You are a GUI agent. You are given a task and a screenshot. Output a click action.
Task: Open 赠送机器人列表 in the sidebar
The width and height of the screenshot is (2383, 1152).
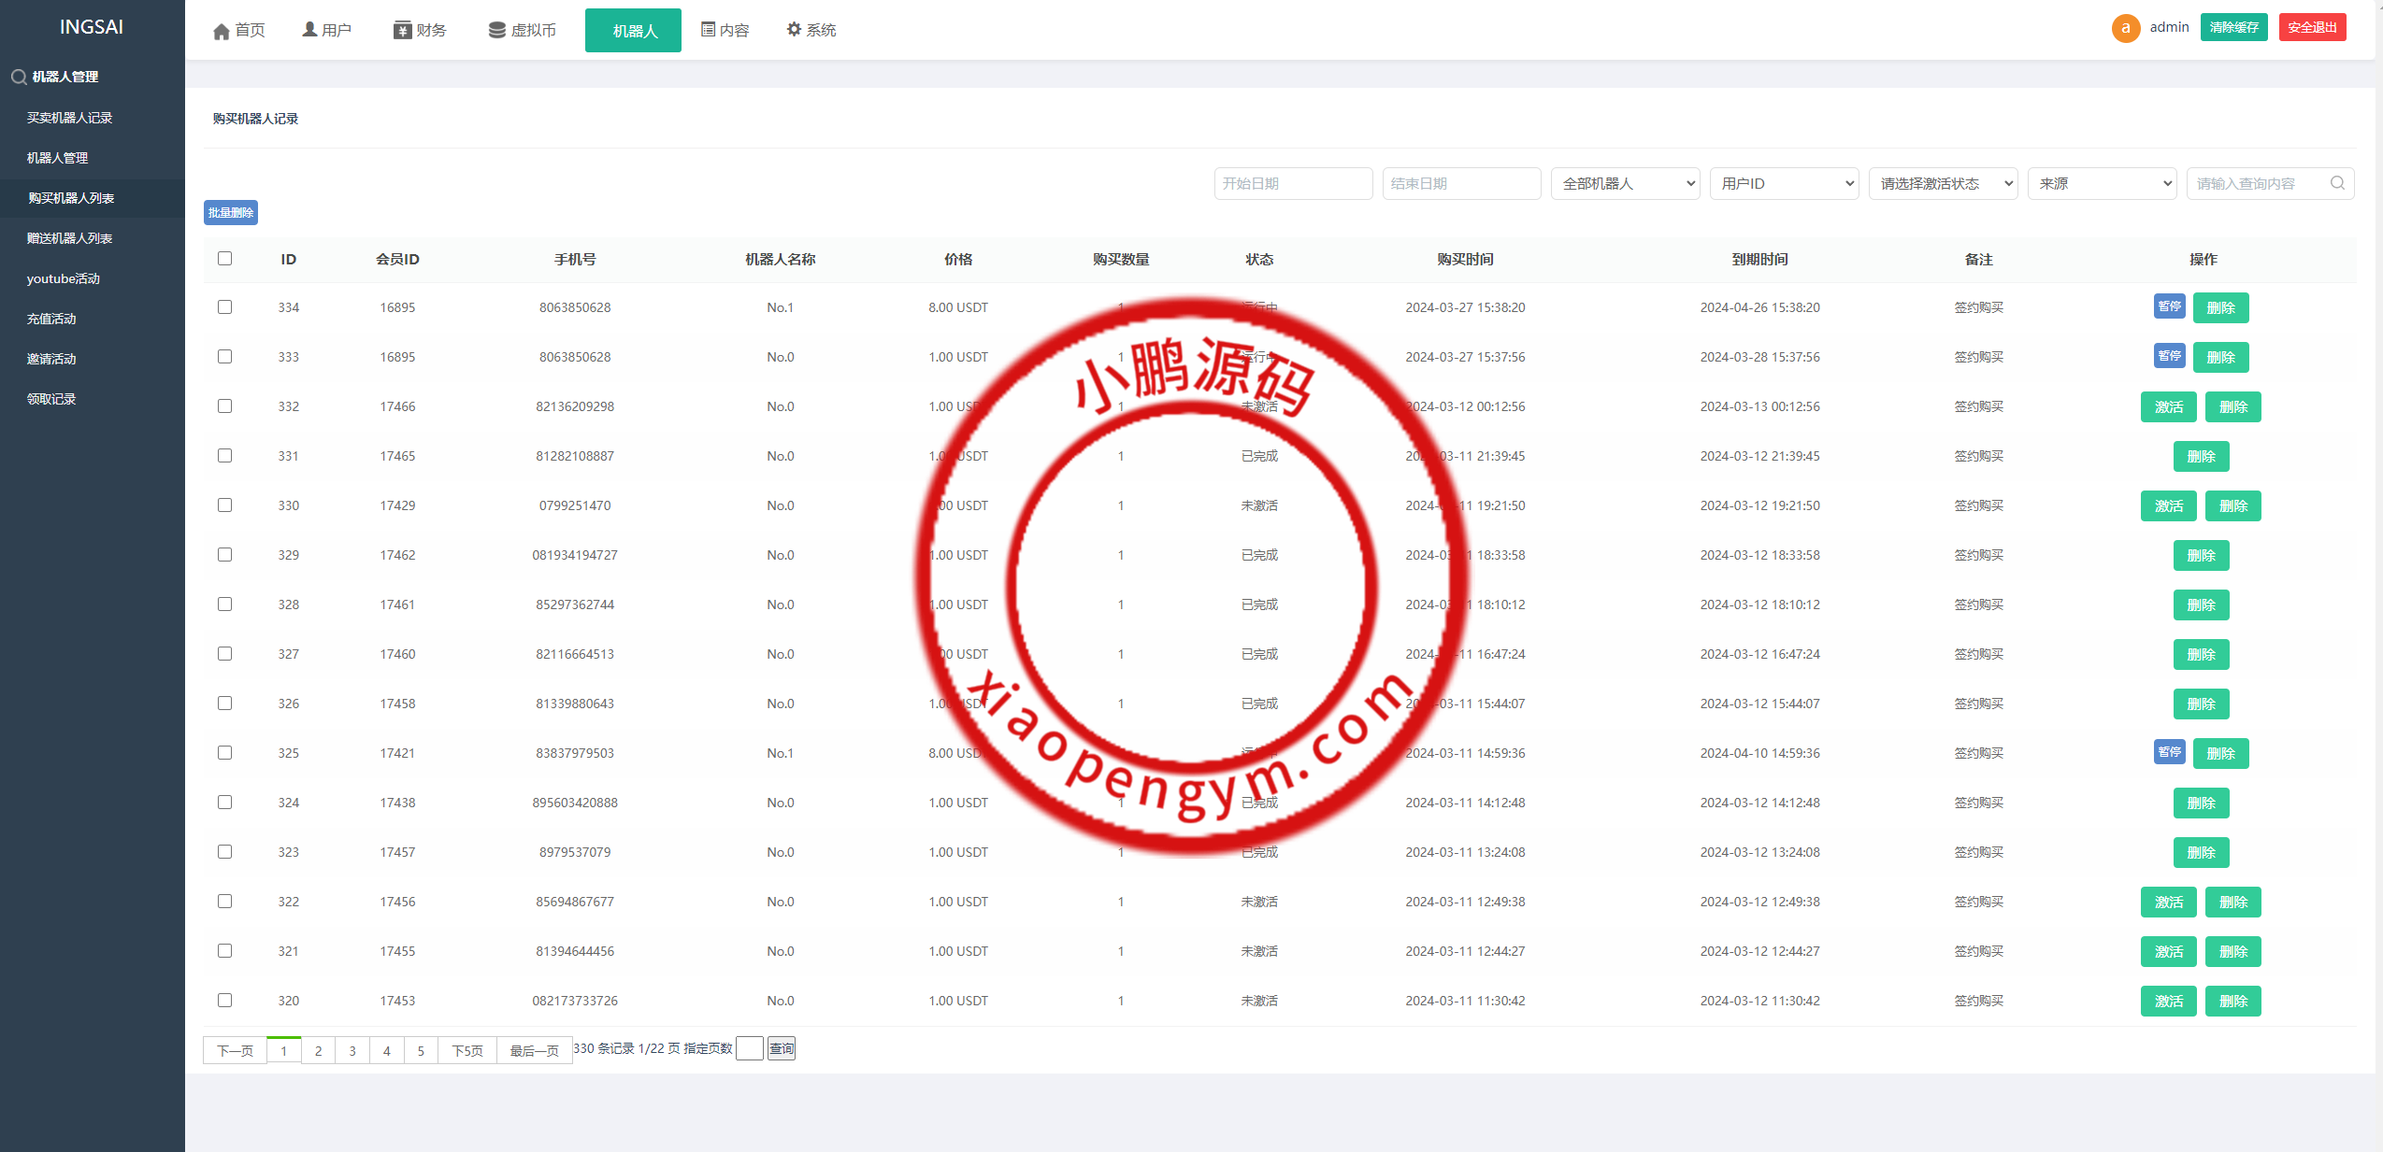click(69, 238)
